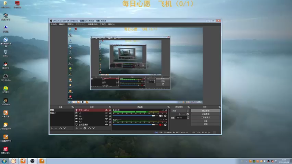The height and width of the screenshot is (164, 292).
Task: Remove selected scene with minus icon
Action: click(56, 128)
